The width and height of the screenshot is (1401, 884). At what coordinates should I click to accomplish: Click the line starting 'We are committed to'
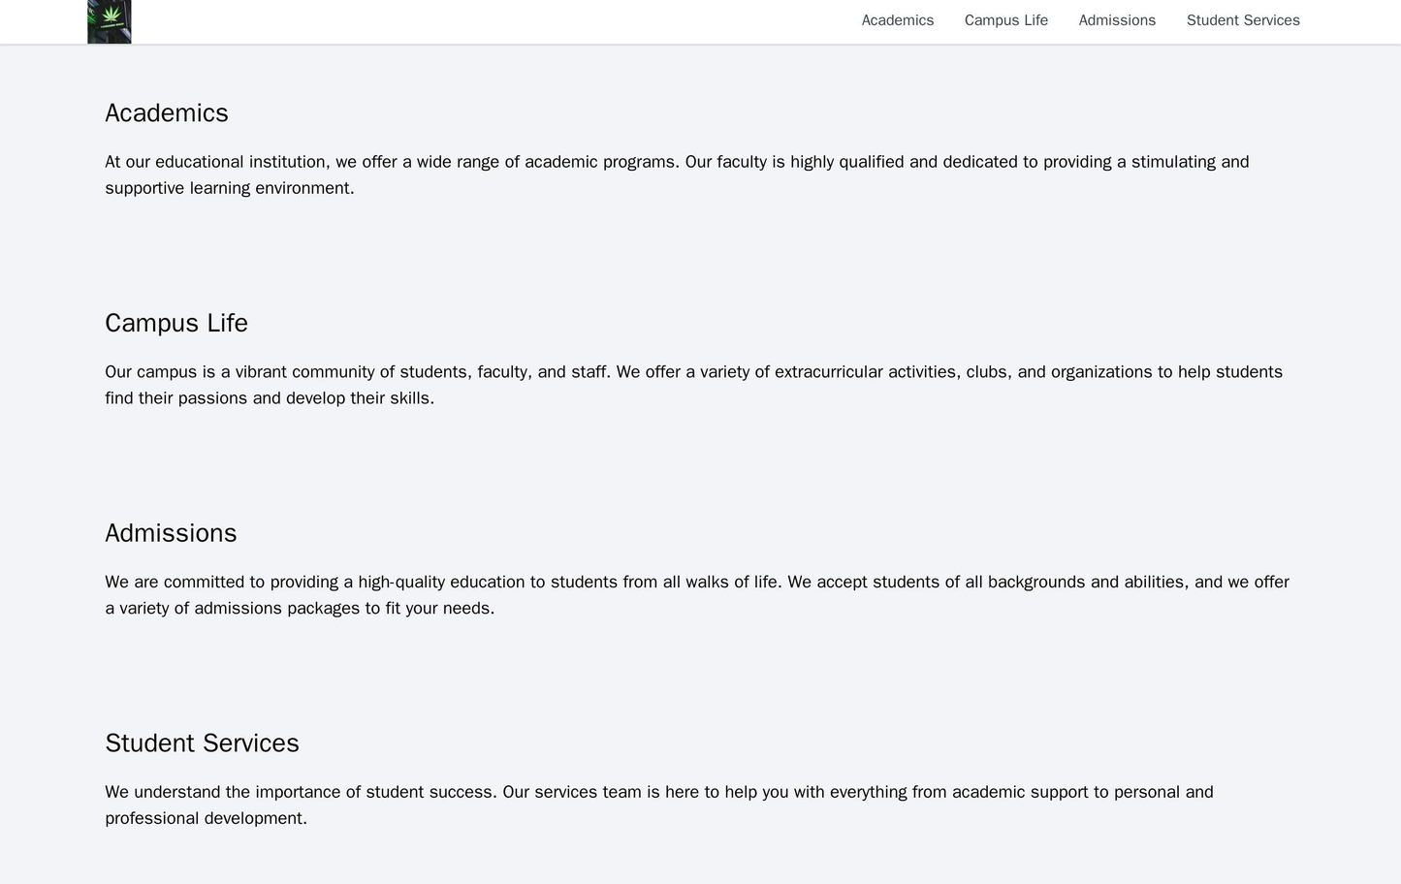tap(696, 583)
